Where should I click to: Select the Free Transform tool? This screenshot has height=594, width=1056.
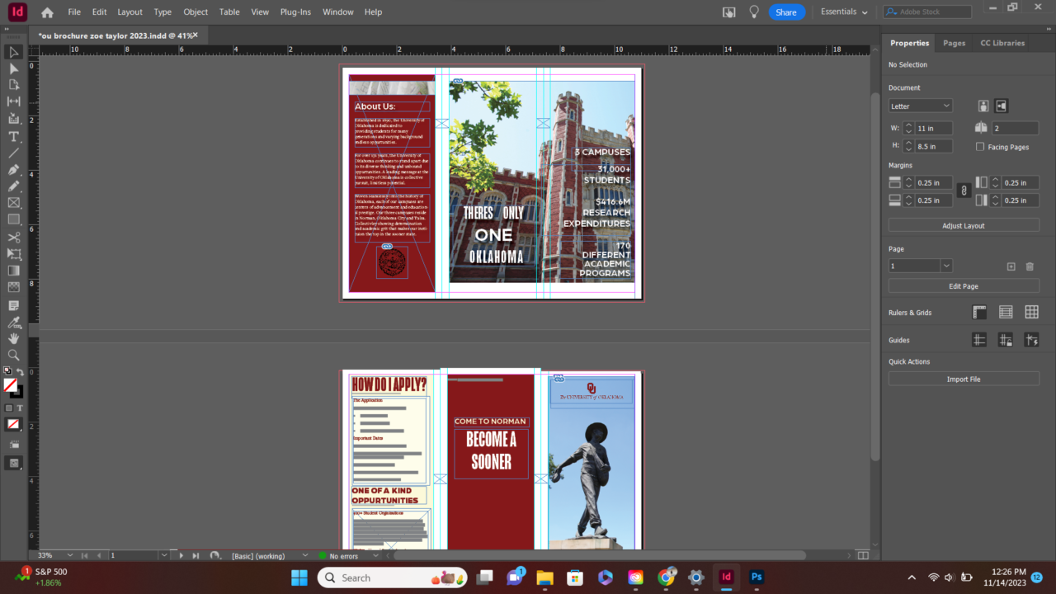[x=14, y=254]
